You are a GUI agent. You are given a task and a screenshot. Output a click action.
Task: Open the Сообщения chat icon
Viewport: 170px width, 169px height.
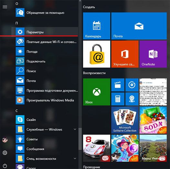pos(20,149)
